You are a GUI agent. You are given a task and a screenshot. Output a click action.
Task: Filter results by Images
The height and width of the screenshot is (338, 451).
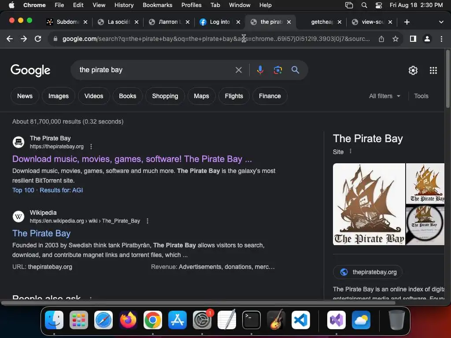coord(59,96)
